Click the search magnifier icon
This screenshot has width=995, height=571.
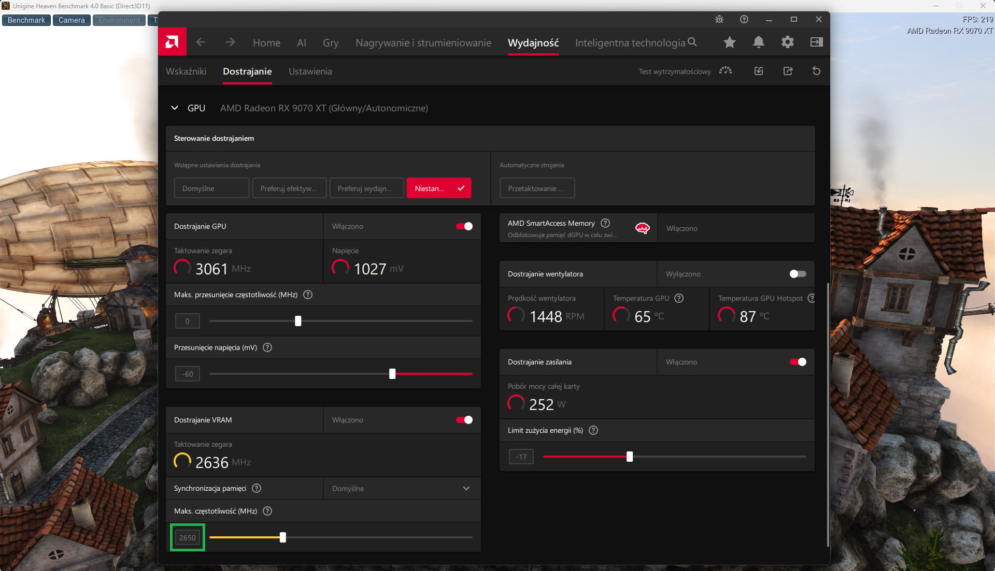point(692,42)
